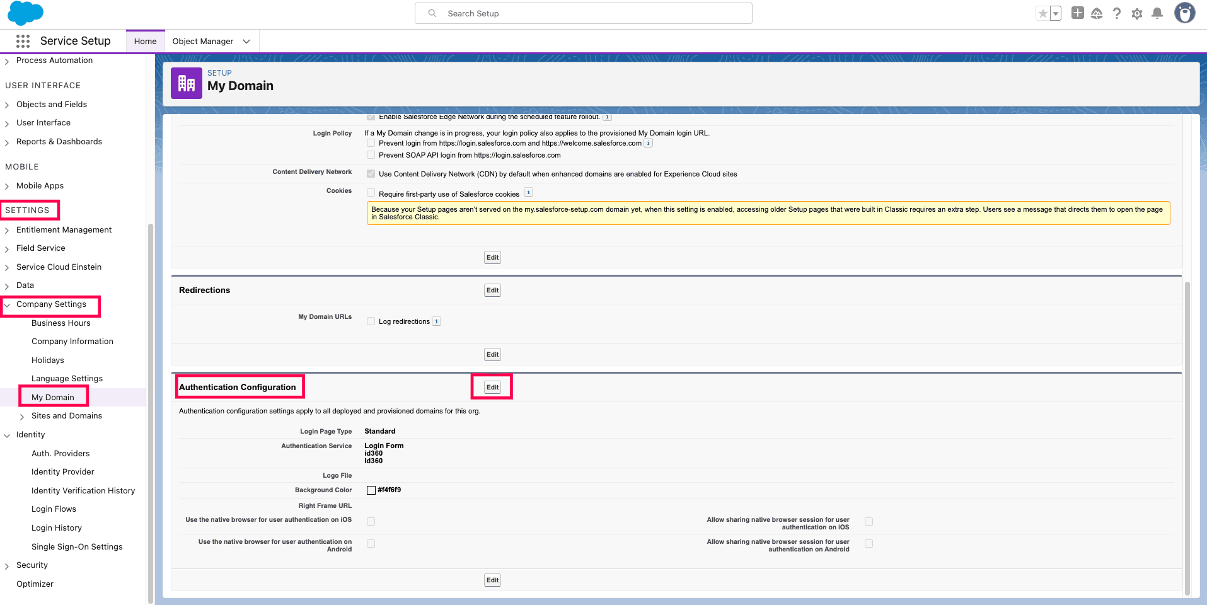1207x605 pixels.
Task: Switch to the Home tab
Action: tap(145, 40)
